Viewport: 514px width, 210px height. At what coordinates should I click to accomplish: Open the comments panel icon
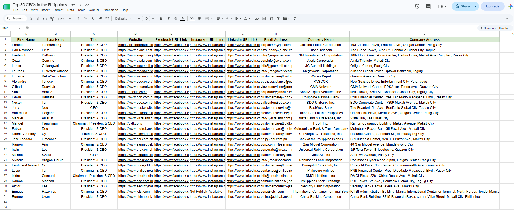point(428,6)
